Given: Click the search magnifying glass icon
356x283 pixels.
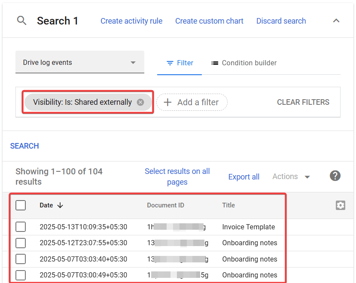Looking at the screenshot, I should pos(21,21).
